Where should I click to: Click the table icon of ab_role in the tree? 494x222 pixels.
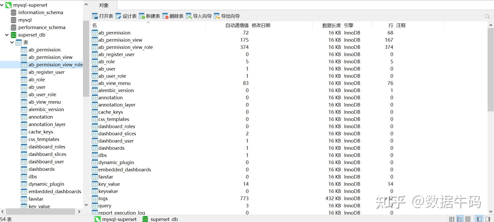[x=24, y=79]
